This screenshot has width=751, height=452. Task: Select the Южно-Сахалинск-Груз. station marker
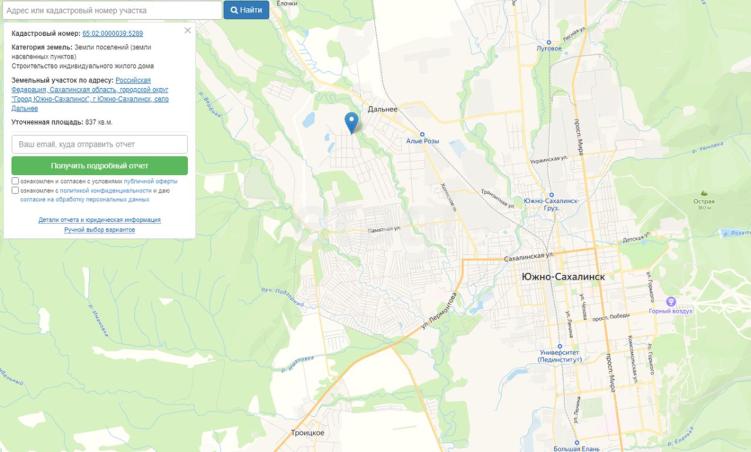coord(552,195)
